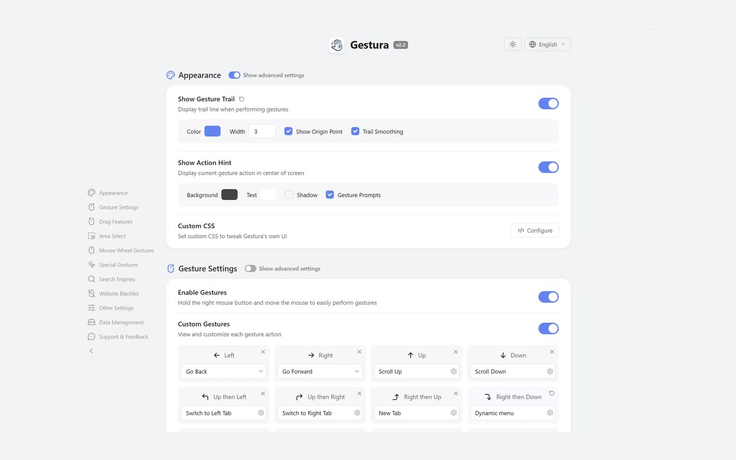
Task: Click the Left arrow gesture icon
Action: point(217,355)
